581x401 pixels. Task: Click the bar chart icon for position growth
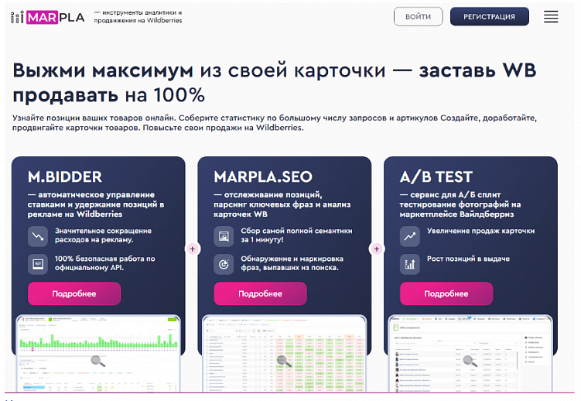[410, 264]
